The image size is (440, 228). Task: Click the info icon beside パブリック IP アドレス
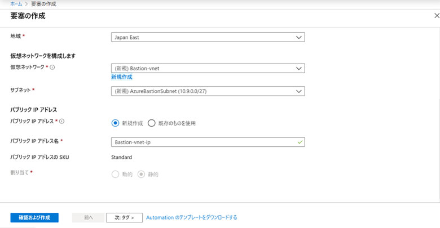61,122
